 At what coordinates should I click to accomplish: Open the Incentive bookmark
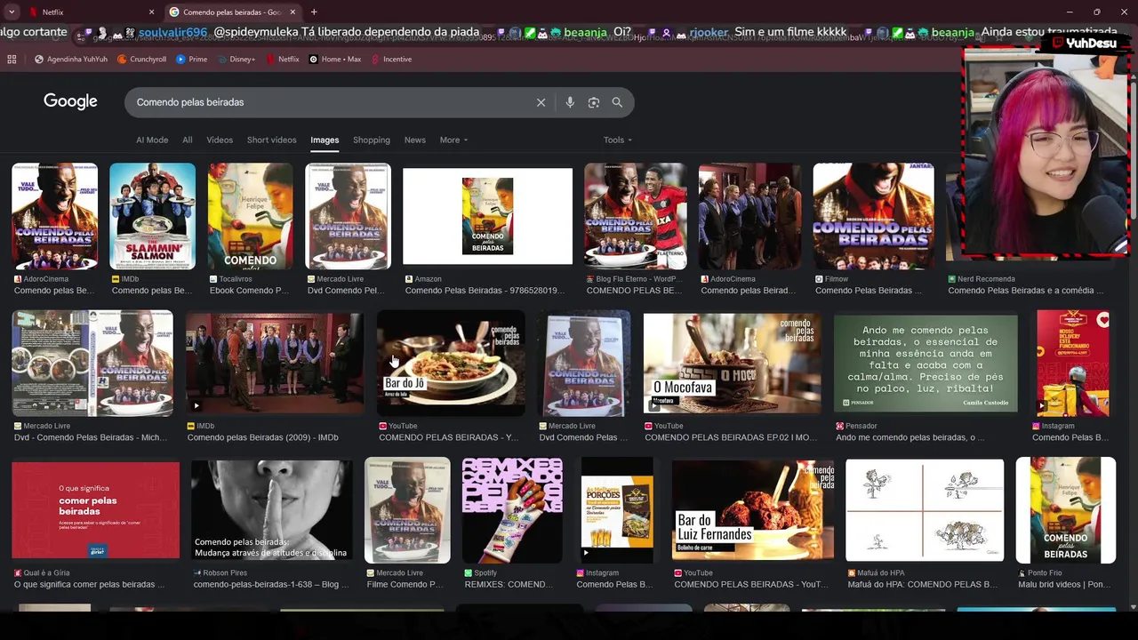click(x=391, y=60)
